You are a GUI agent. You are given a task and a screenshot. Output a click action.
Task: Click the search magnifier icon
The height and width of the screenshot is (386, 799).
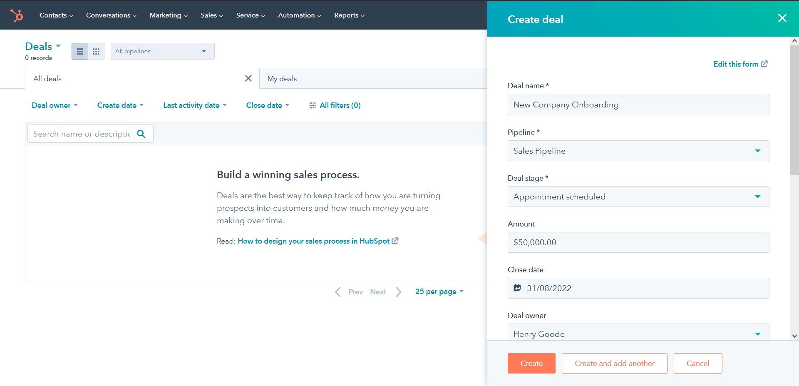pyautogui.click(x=141, y=134)
